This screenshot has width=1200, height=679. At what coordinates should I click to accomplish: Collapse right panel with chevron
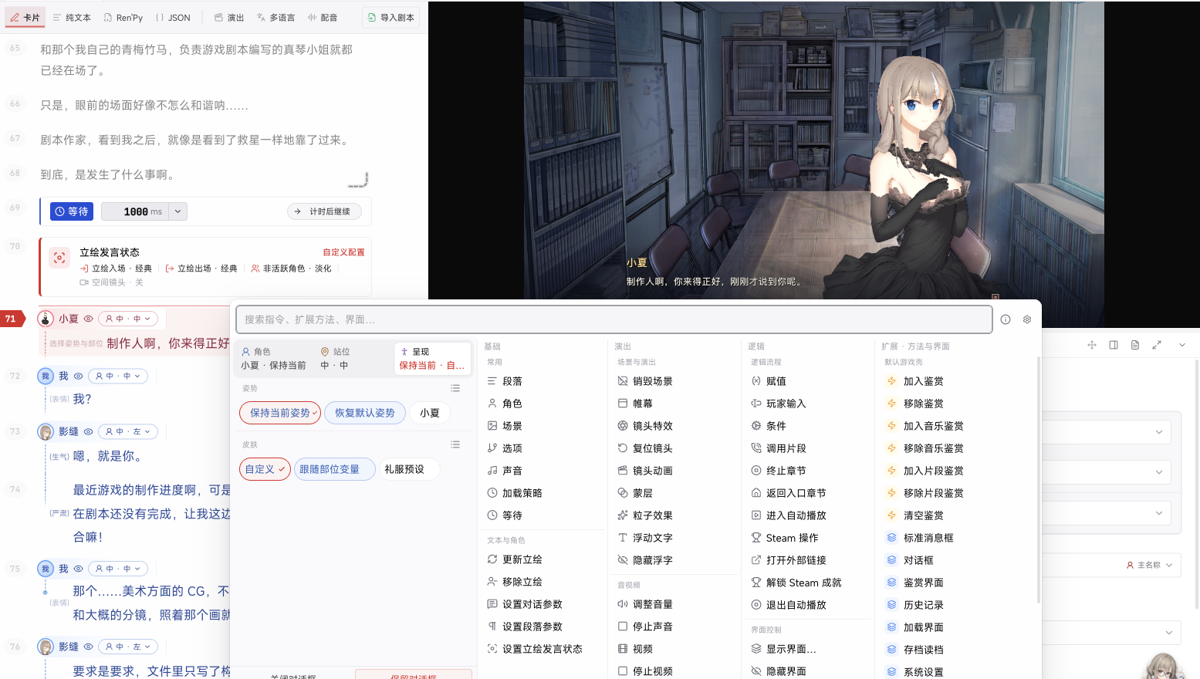click(x=1181, y=345)
